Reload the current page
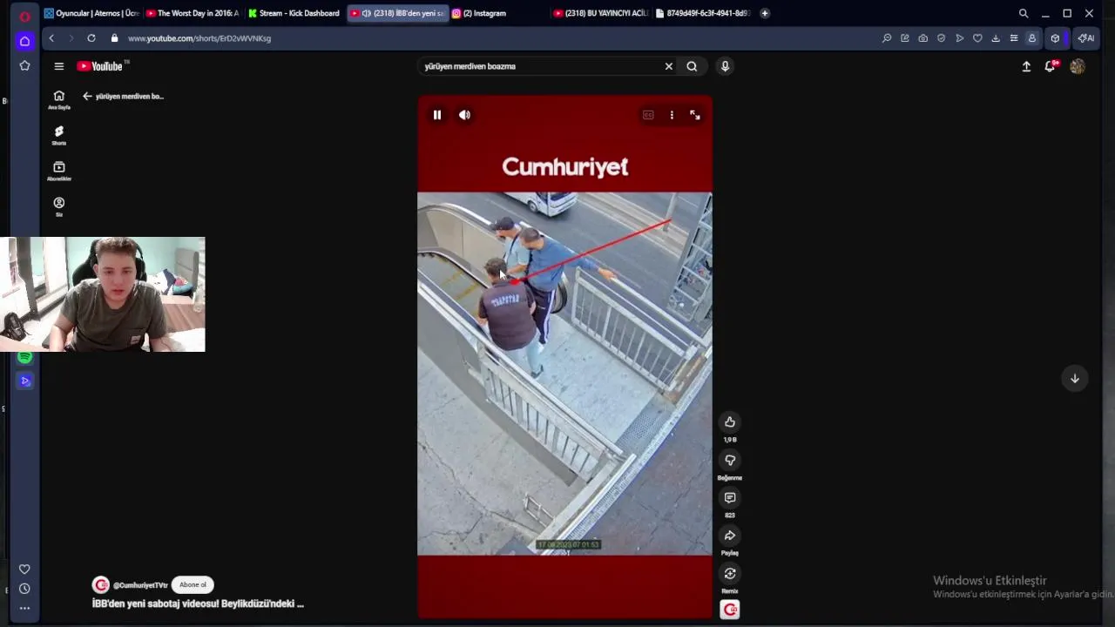The image size is (1115, 627). click(x=91, y=38)
